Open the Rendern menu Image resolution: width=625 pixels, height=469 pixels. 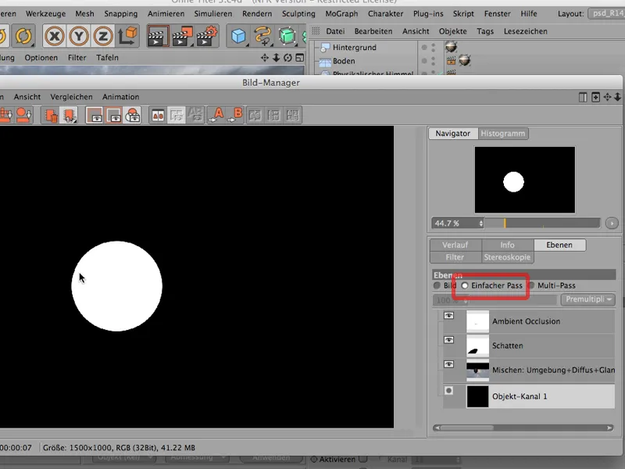257,13
